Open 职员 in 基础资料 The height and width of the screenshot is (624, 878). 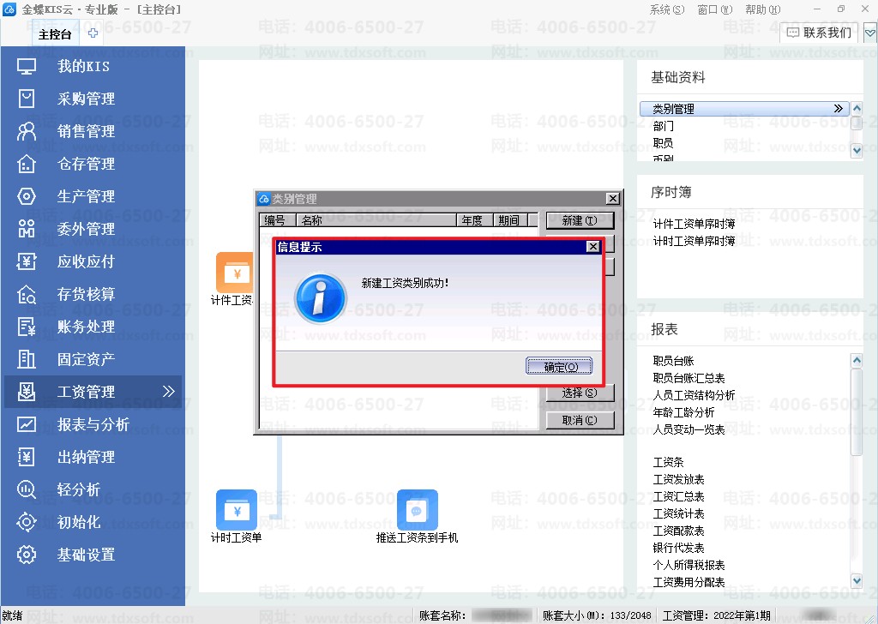664,143
